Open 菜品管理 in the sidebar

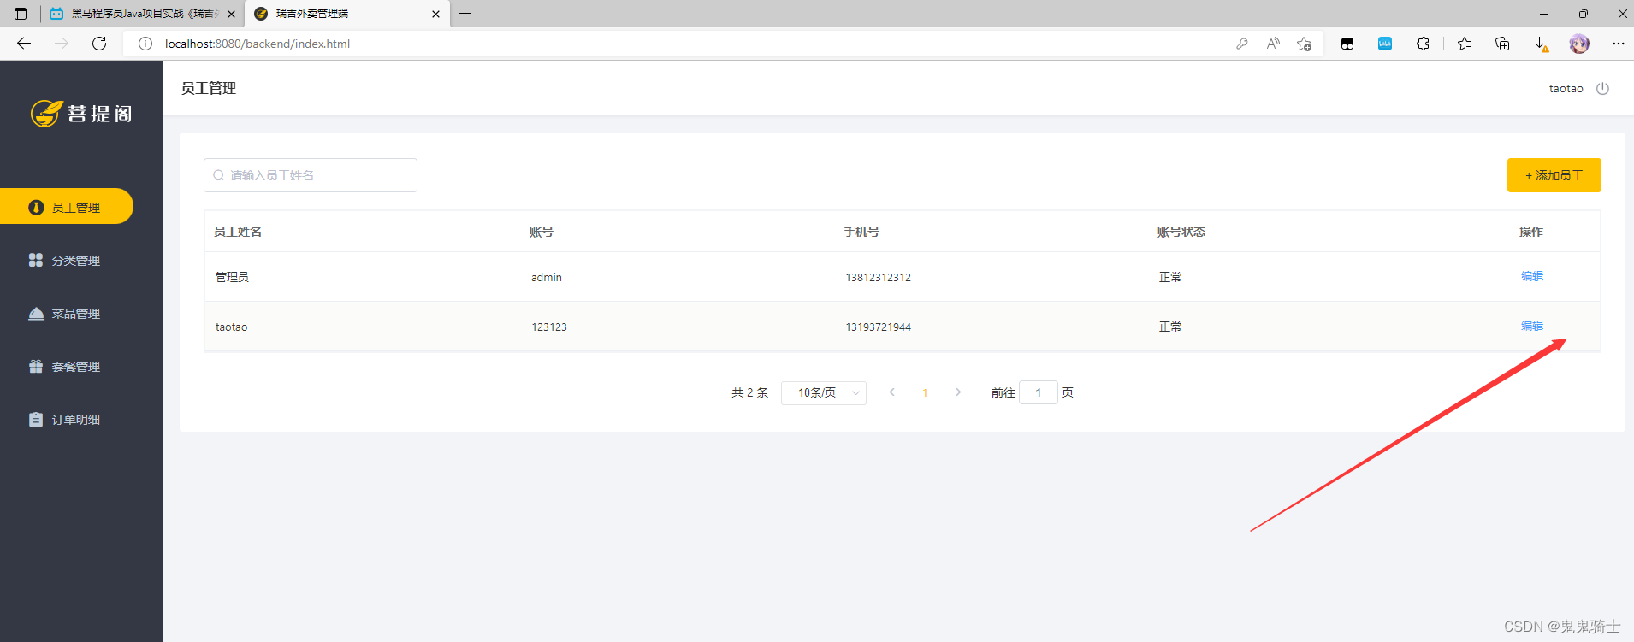(x=67, y=313)
